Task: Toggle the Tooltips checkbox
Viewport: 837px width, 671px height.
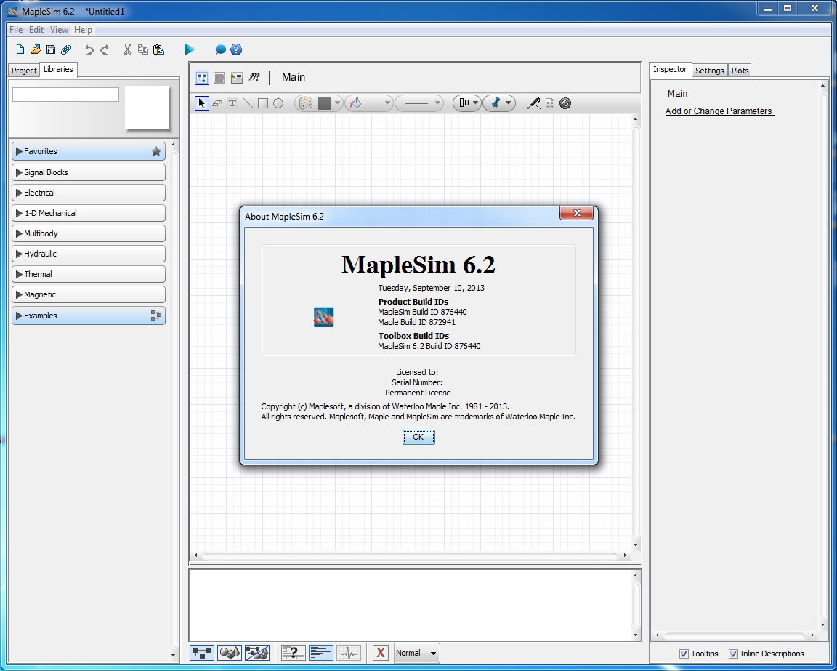Action: tap(684, 654)
